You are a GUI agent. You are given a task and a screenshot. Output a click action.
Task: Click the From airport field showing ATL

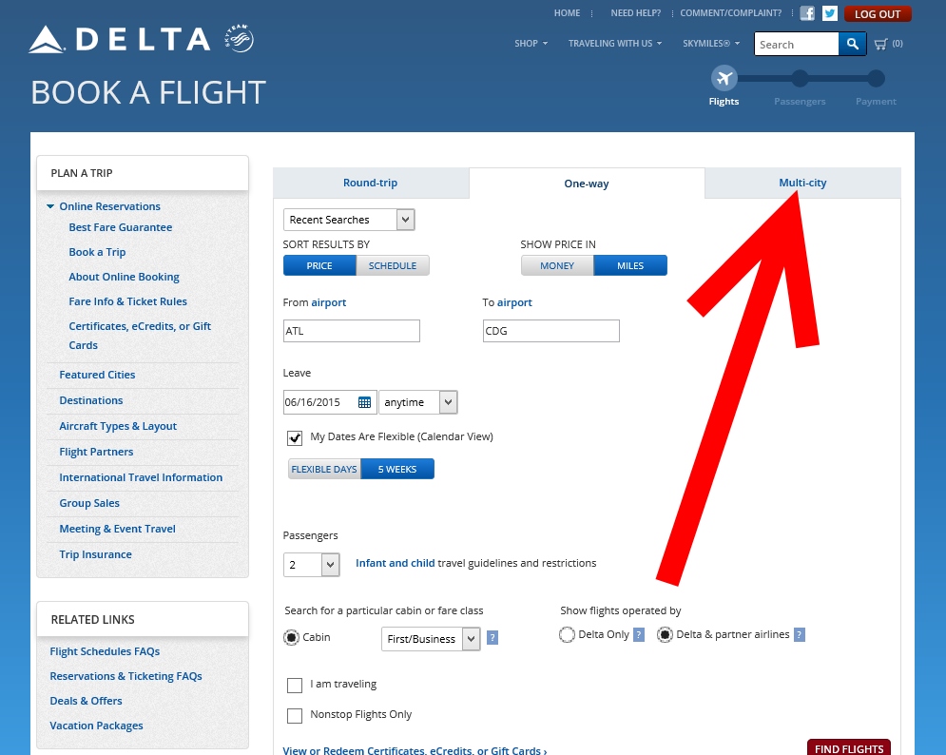pos(351,331)
